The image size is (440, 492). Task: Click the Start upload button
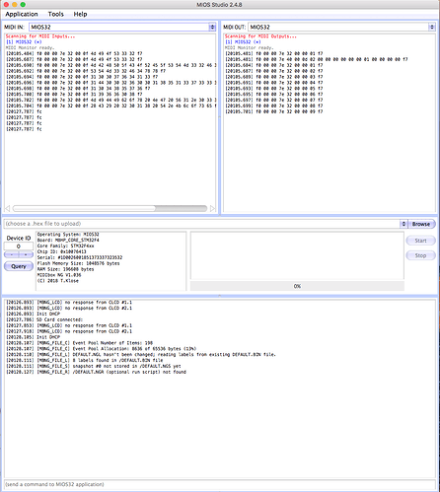coord(420,241)
